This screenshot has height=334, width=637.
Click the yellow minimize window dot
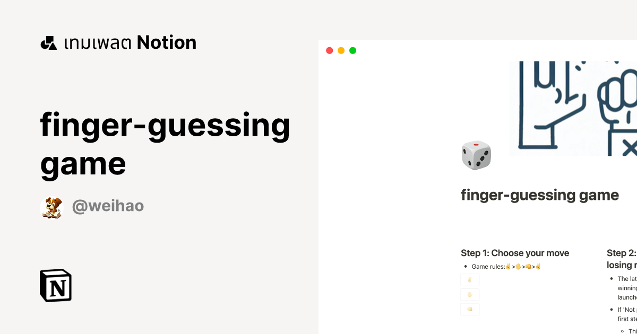point(341,50)
